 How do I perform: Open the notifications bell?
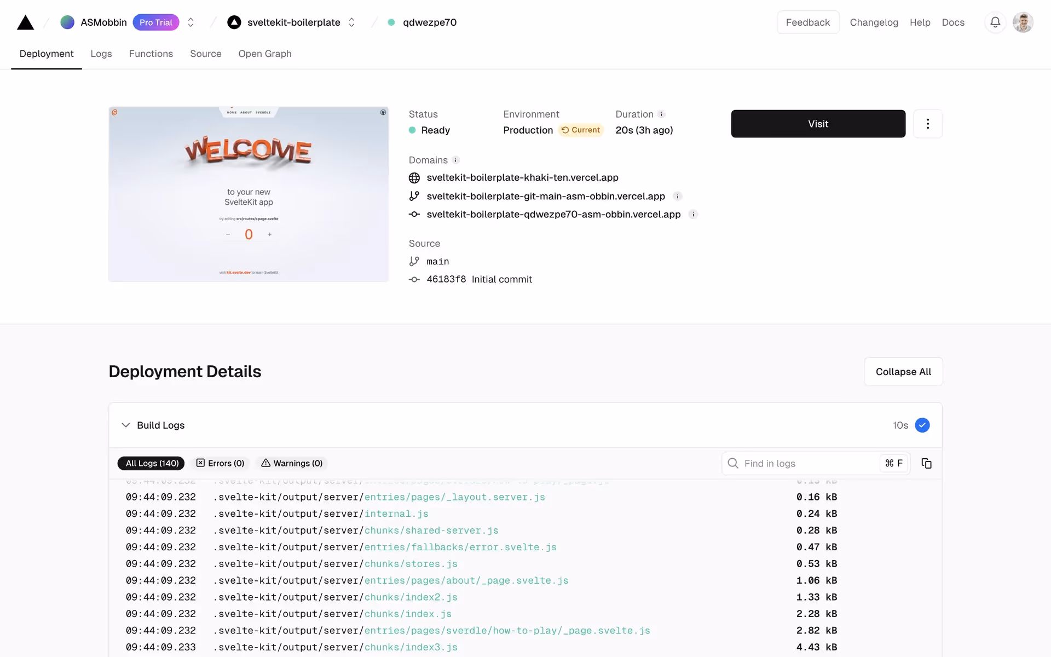tap(995, 22)
